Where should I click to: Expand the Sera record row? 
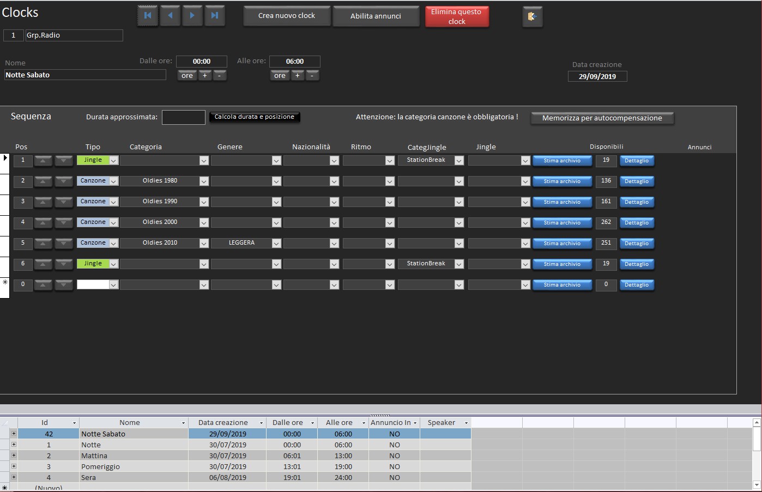(14, 477)
